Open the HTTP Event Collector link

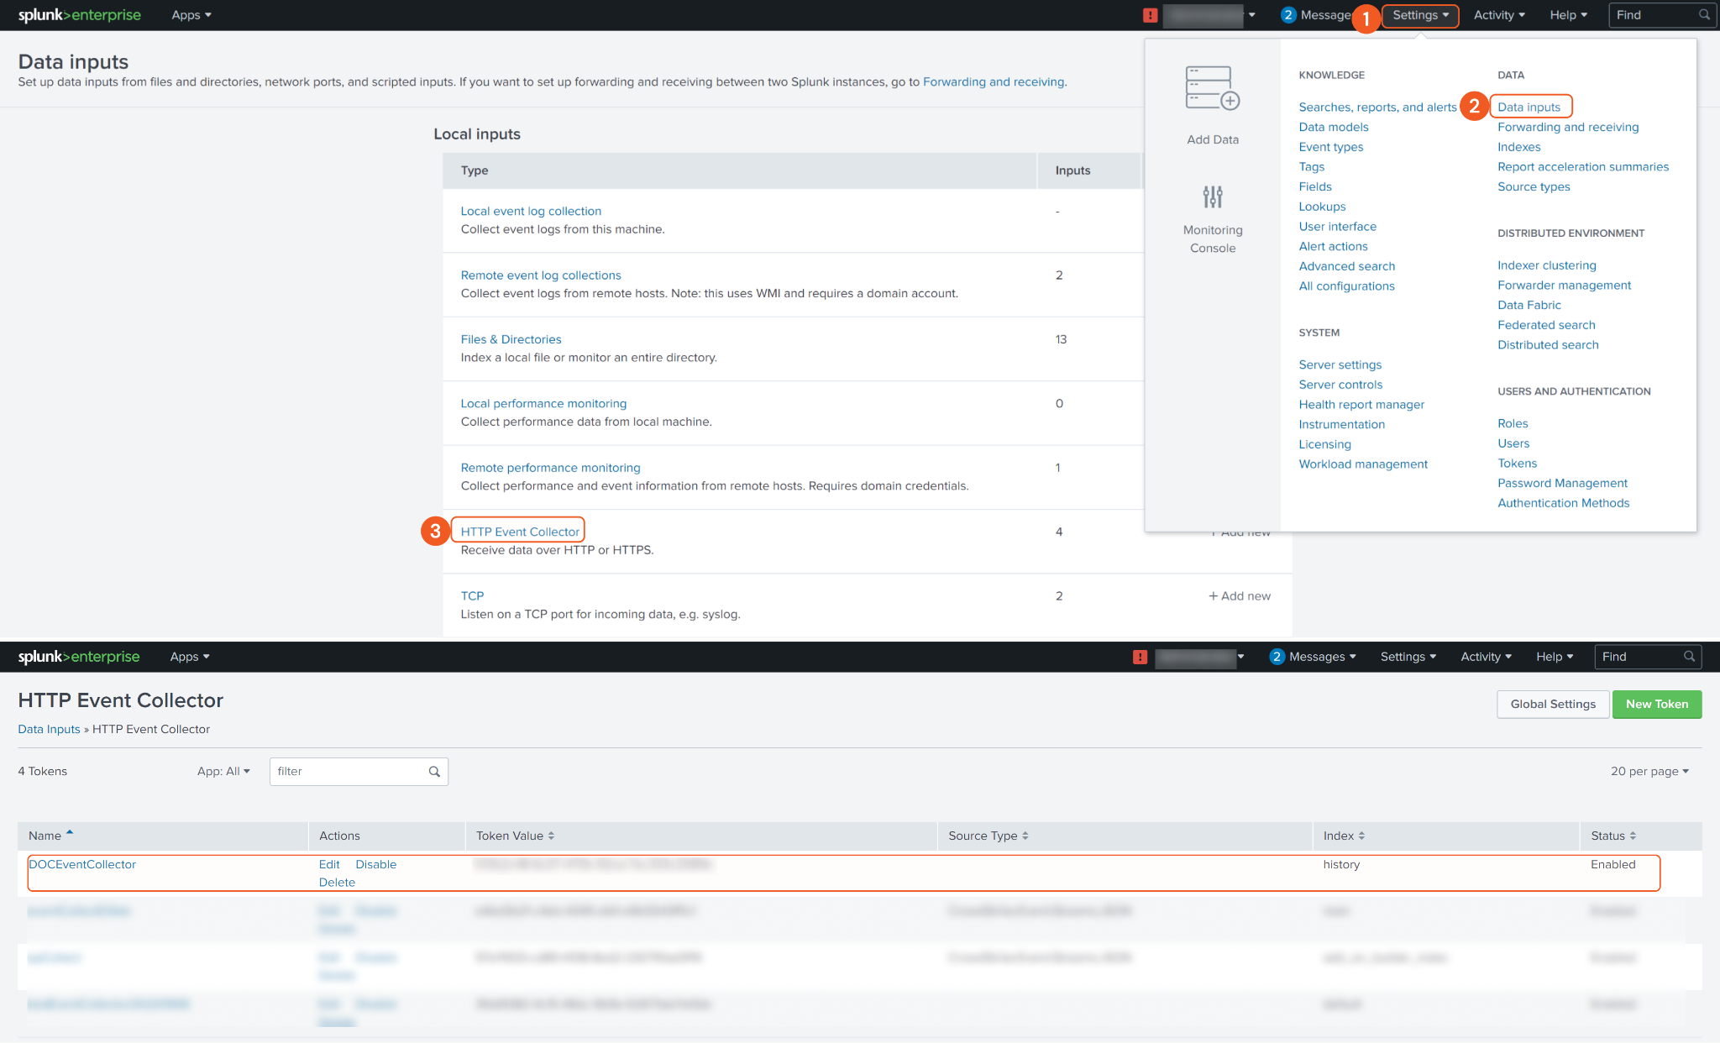519,532
